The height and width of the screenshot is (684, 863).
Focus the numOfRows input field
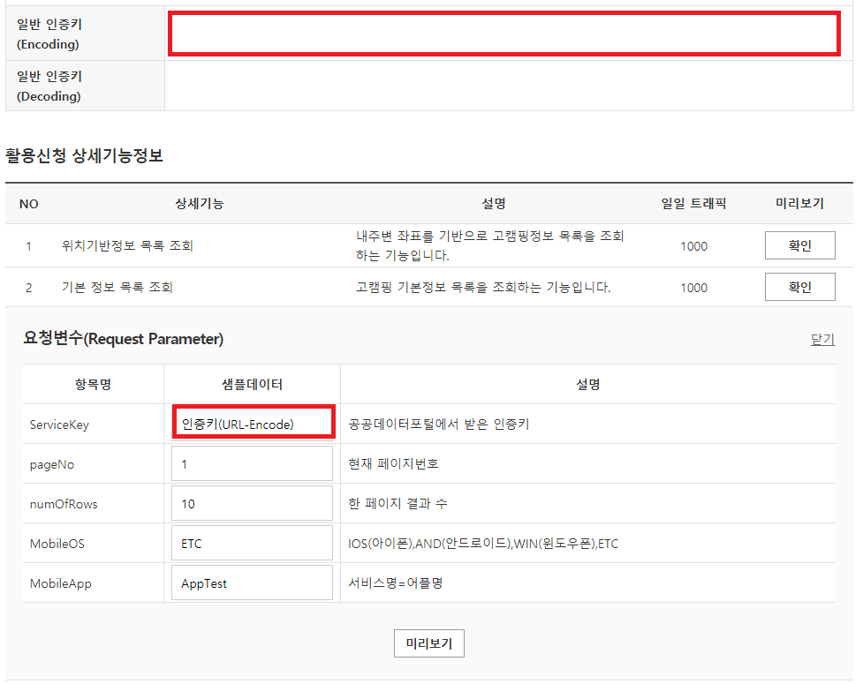252,503
